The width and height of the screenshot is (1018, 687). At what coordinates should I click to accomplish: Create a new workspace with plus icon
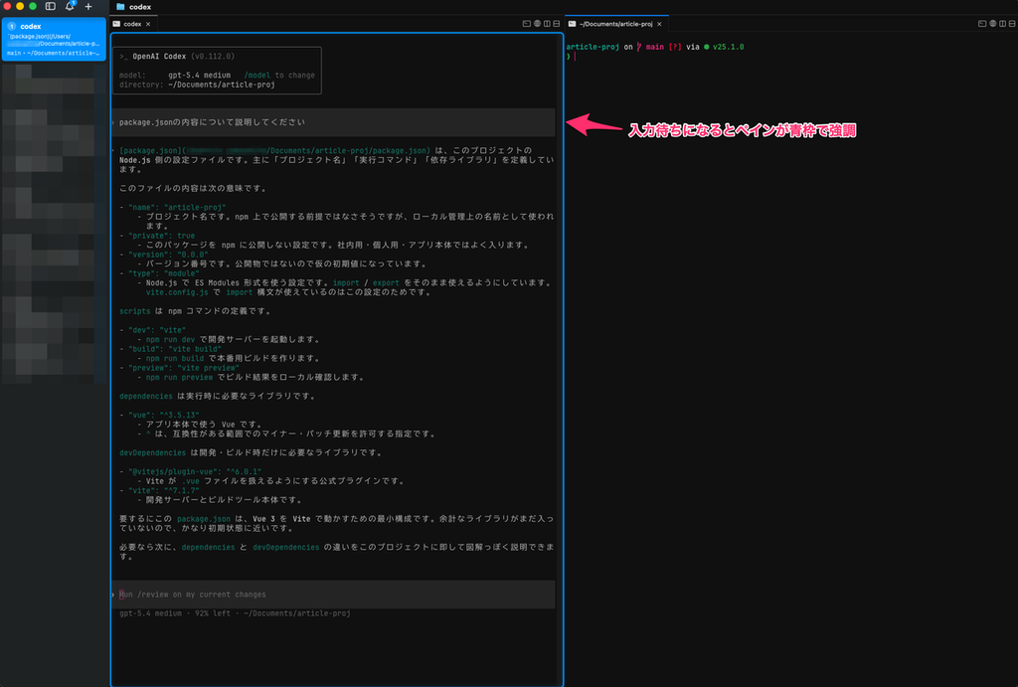pos(88,7)
